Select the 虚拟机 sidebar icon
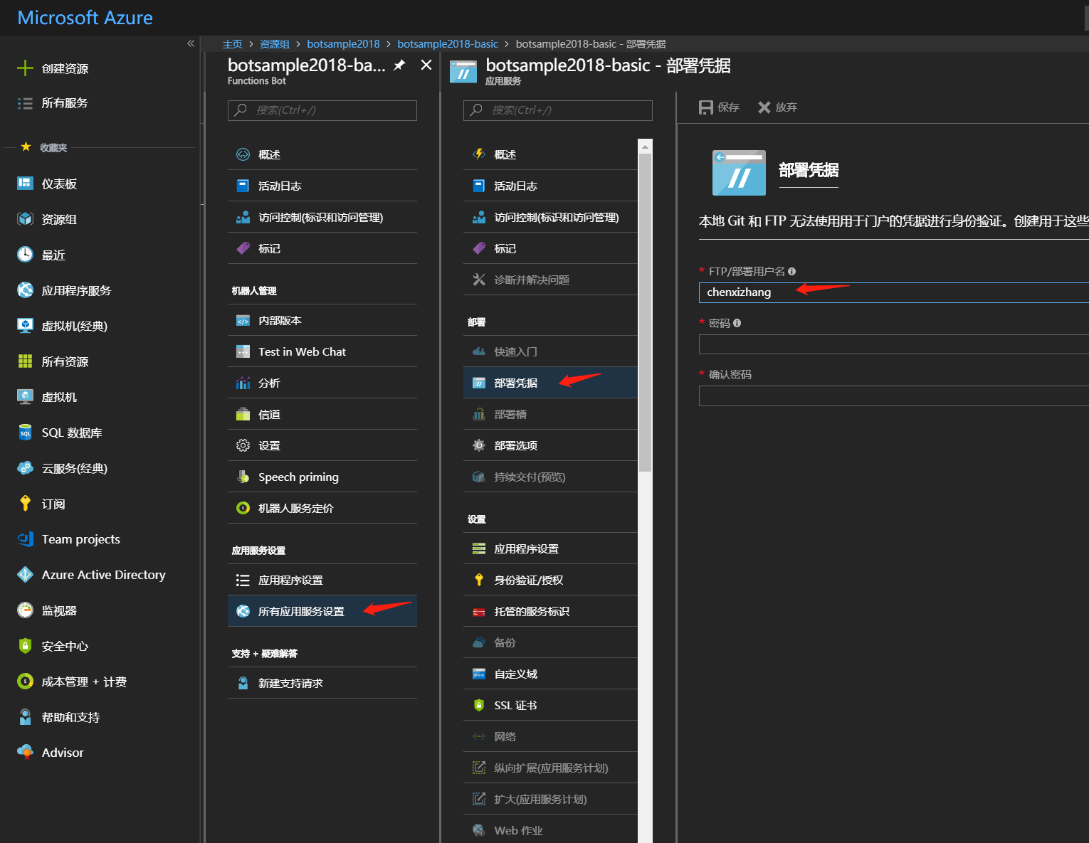The width and height of the screenshot is (1089, 843). [24, 396]
